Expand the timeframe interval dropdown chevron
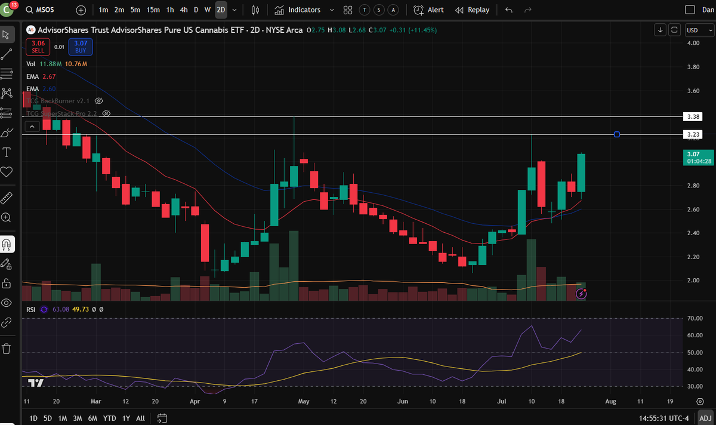 pyautogui.click(x=235, y=10)
